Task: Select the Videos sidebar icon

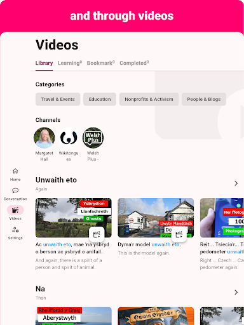Action: (15, 210)
